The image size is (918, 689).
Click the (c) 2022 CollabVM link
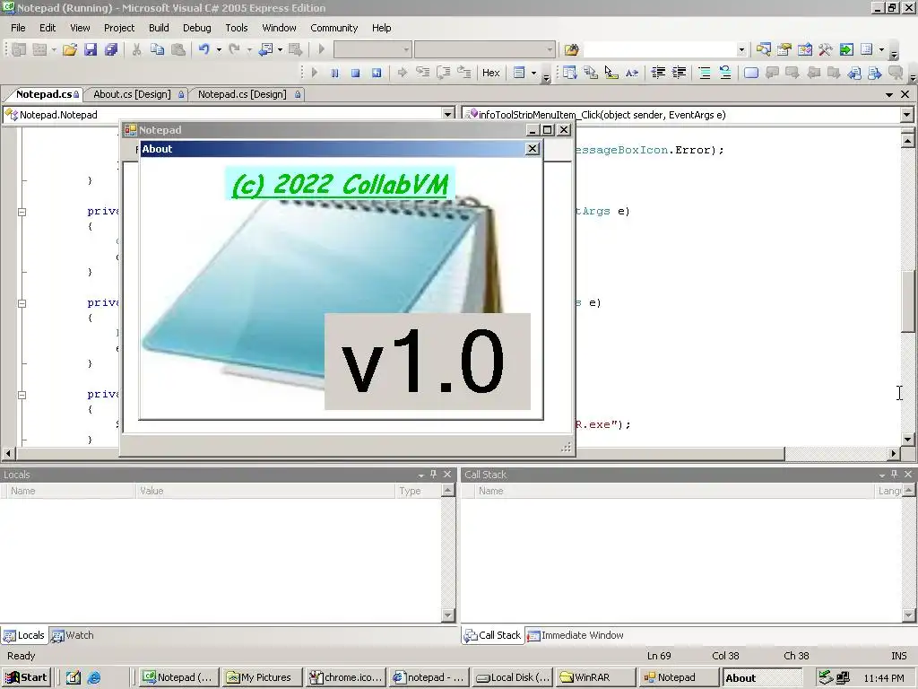pos(340,185)
